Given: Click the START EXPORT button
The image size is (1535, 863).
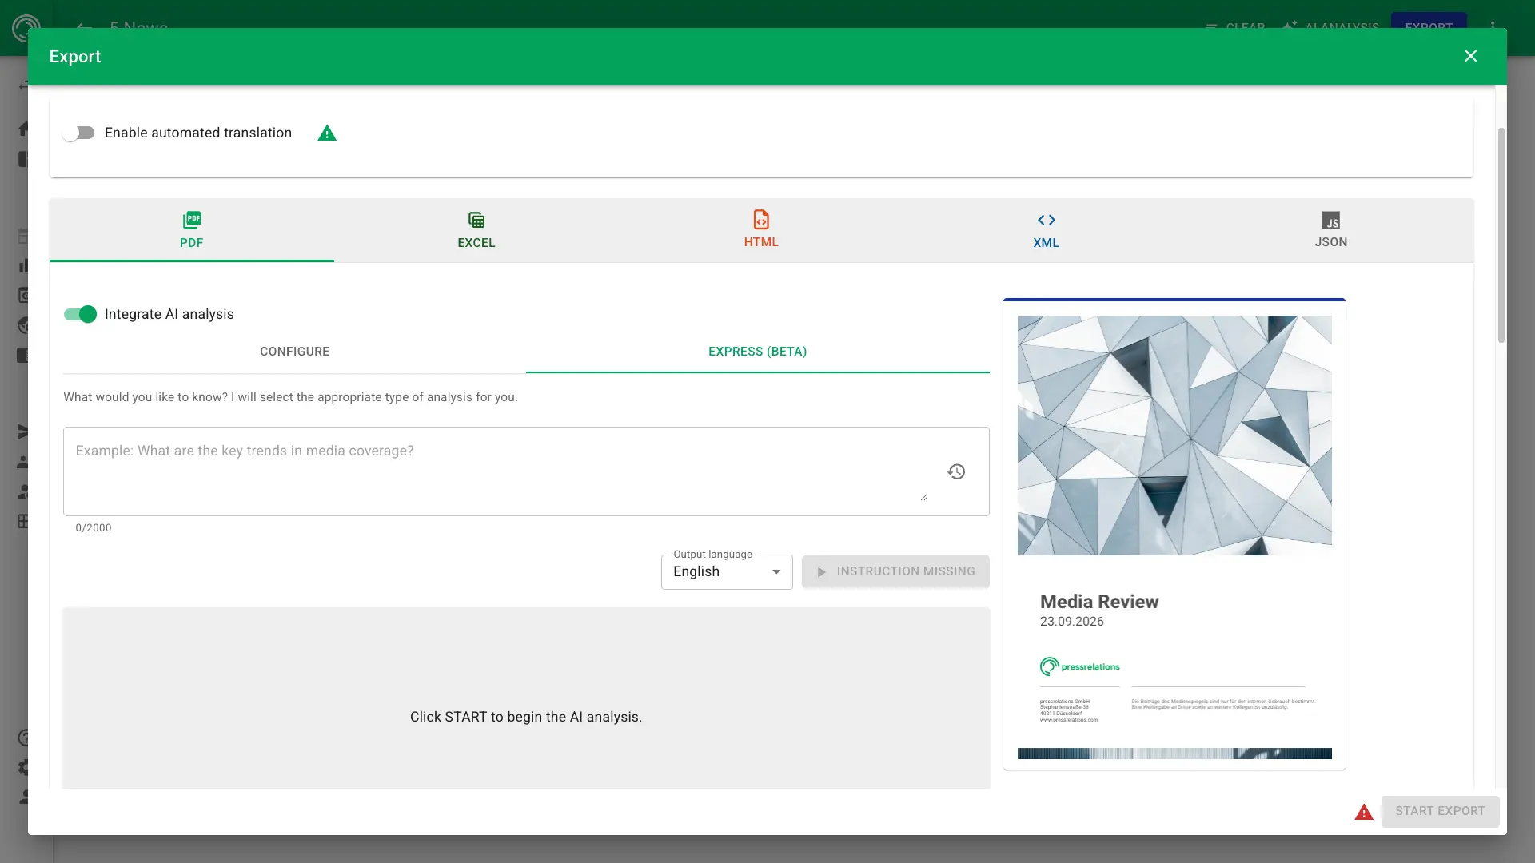Looking at the screenshot, I should point(1440,811).
